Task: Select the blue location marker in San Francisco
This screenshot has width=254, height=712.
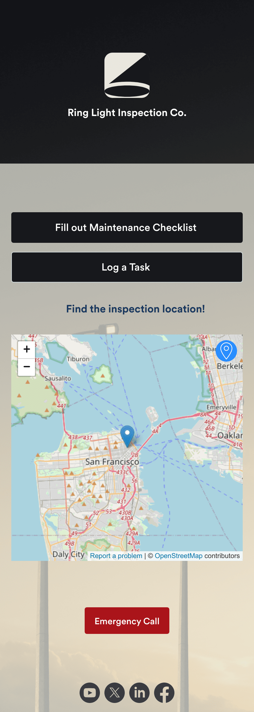Action: [127, 436]
